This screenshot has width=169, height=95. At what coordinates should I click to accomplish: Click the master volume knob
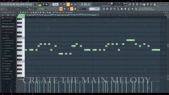(35, 4)
